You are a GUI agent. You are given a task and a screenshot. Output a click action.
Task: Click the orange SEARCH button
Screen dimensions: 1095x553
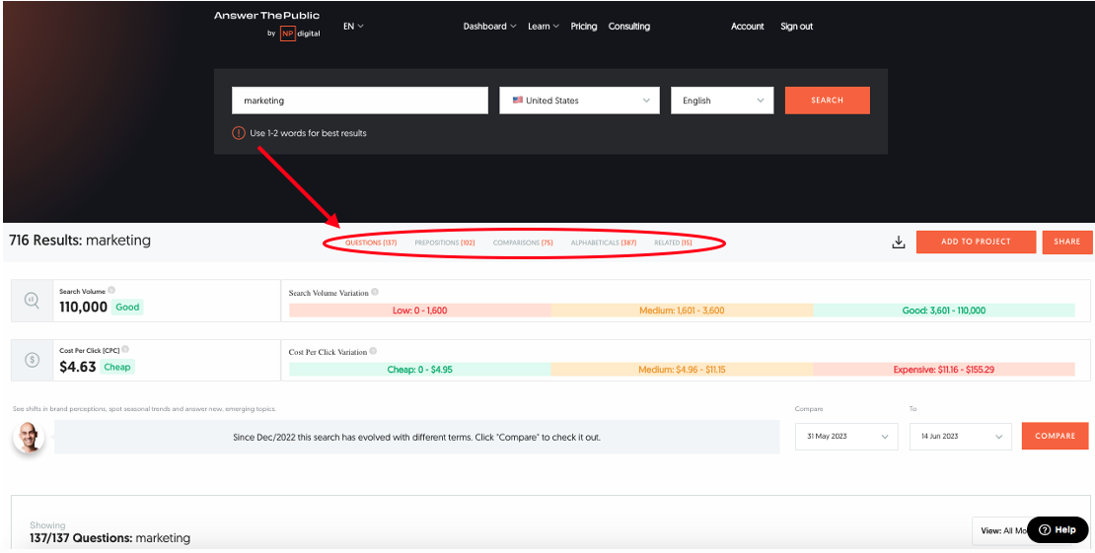point(828,101)
